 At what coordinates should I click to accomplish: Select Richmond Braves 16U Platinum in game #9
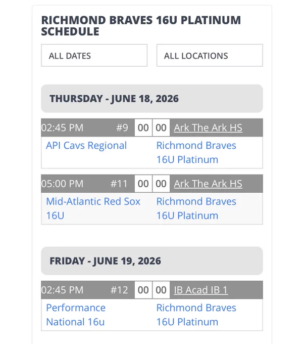pyautogui.click(x=196, y=152)
